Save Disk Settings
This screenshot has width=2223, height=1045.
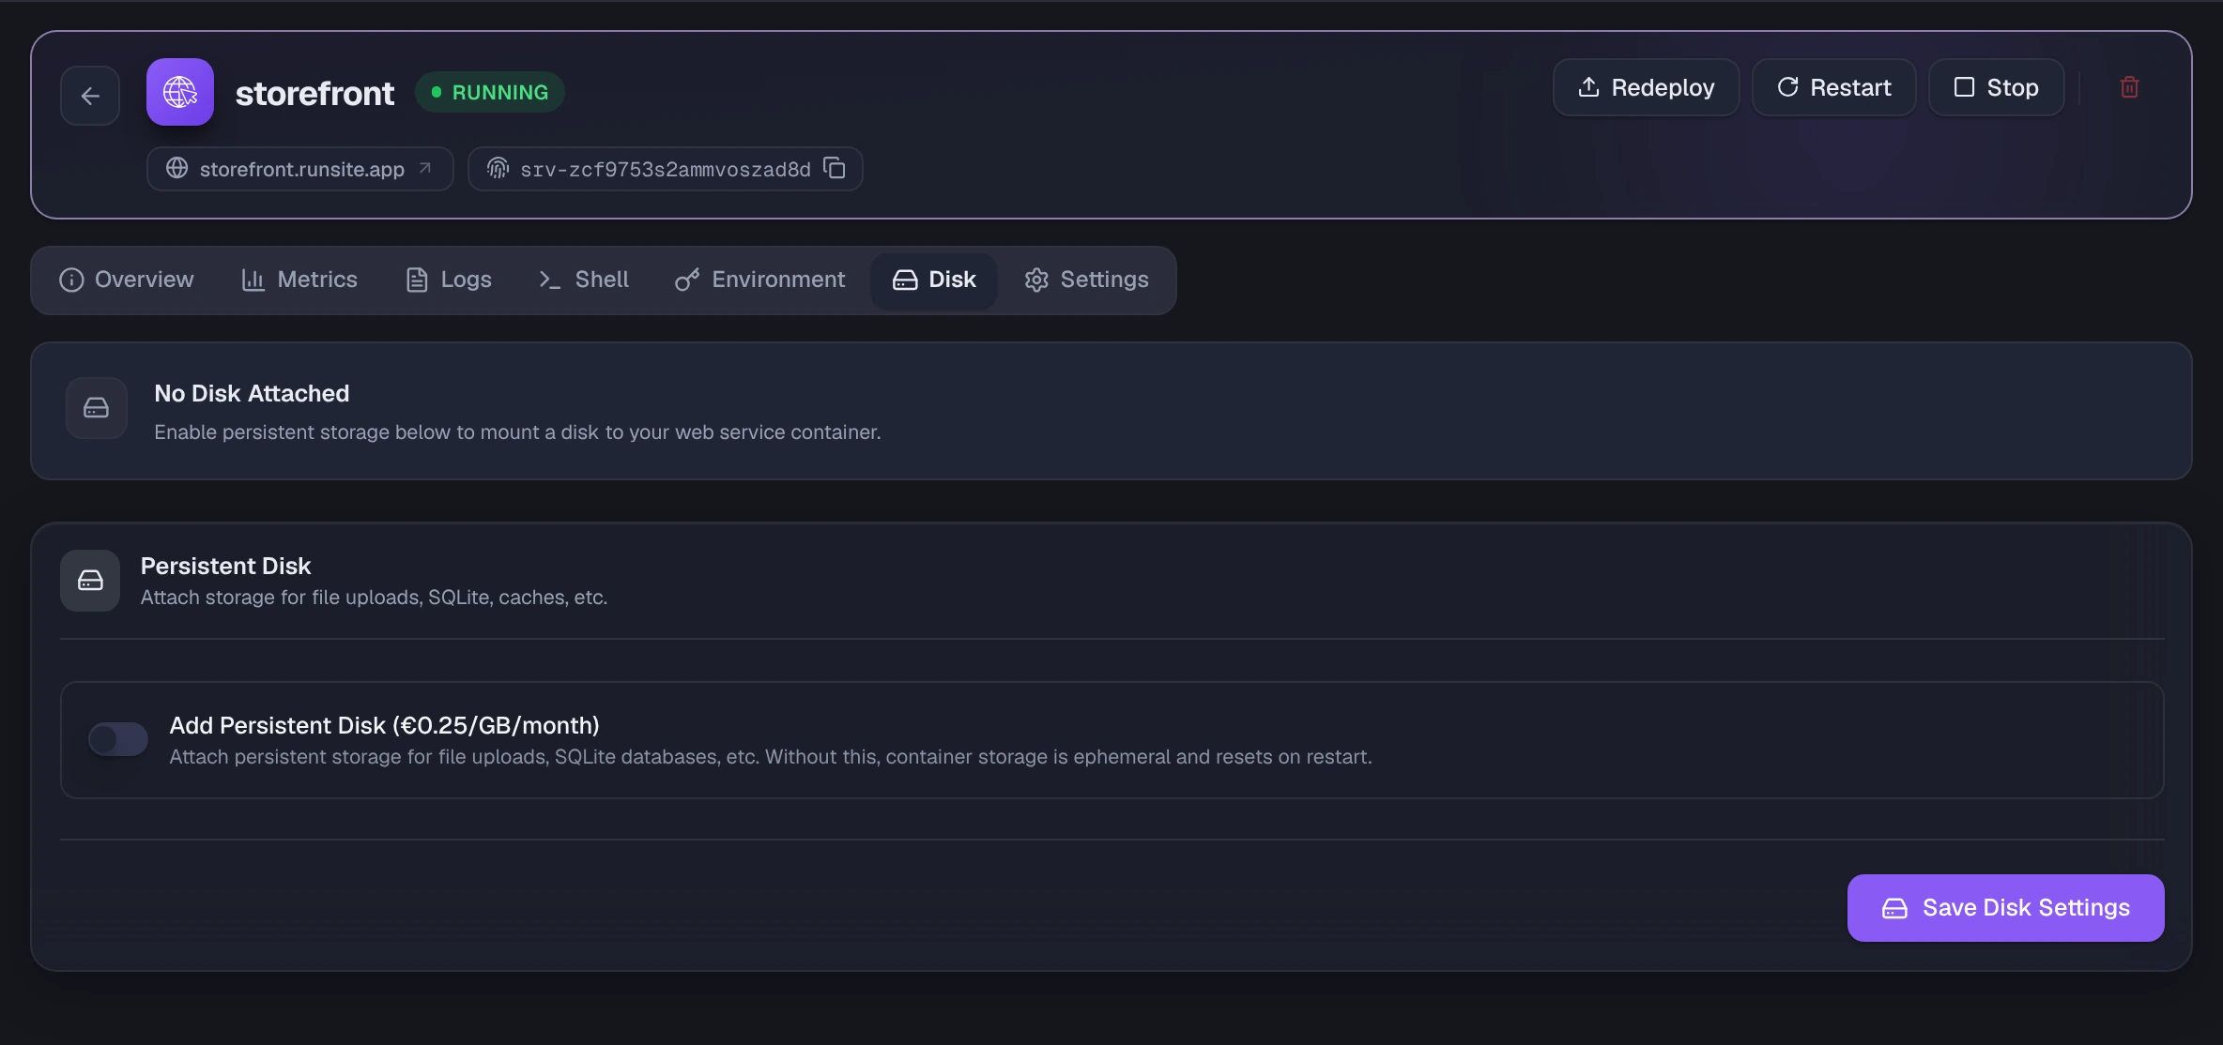point(2006,908)
